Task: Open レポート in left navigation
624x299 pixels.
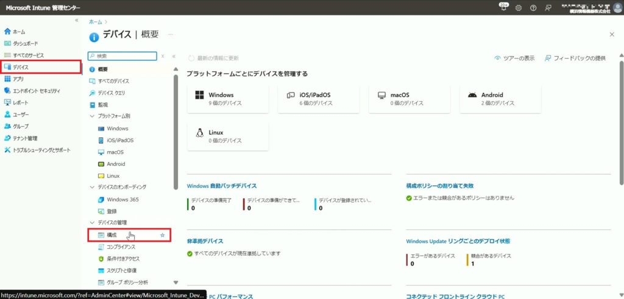Action: (x=16, y=103)
